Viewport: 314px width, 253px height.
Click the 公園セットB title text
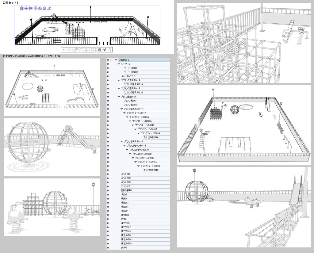pos(10,2)
